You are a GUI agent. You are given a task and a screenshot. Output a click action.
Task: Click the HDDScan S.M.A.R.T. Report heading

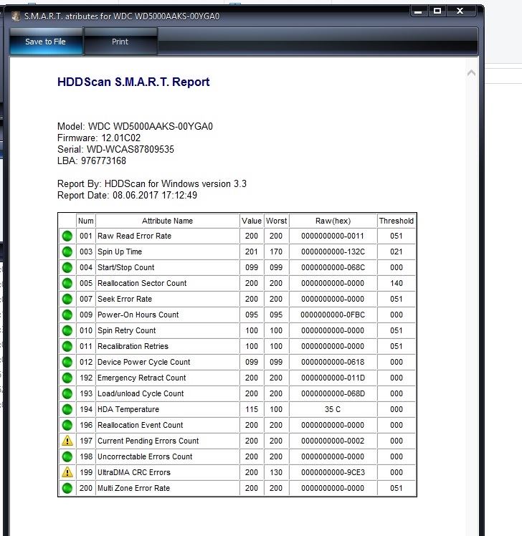(133, 82)
